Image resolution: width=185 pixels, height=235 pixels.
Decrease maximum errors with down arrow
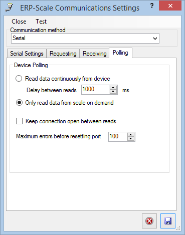(131, 139)
